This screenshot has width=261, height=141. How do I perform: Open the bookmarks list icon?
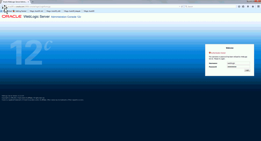click(x=243, y=6)
